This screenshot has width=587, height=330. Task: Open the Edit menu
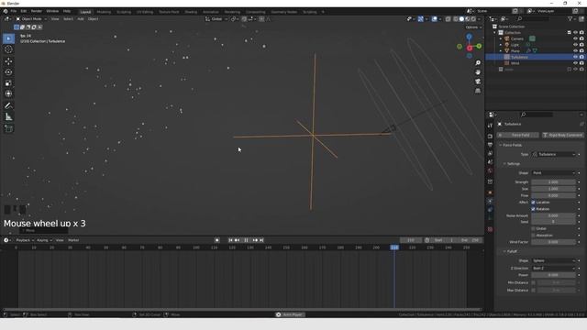24,12
